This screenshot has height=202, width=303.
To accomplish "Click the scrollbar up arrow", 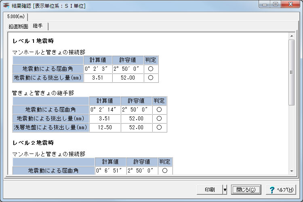I will click(x=292, y=36).
